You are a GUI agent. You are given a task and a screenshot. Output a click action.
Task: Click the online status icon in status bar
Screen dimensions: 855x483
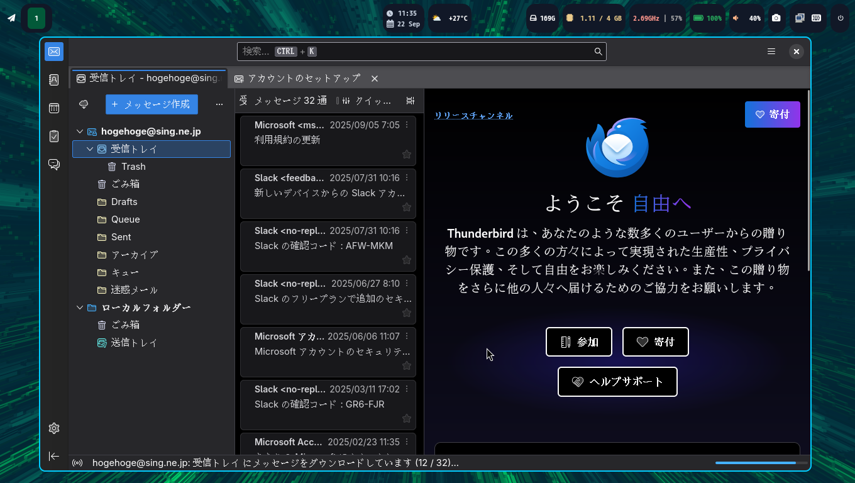(x=78, y=463)
